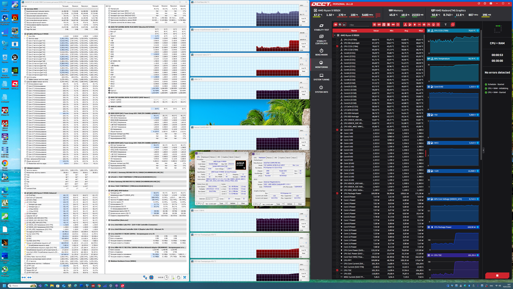Sort the OCCT sensor table by the Max column
Screen dimensions: 513x289
click(x=421, y=31)
